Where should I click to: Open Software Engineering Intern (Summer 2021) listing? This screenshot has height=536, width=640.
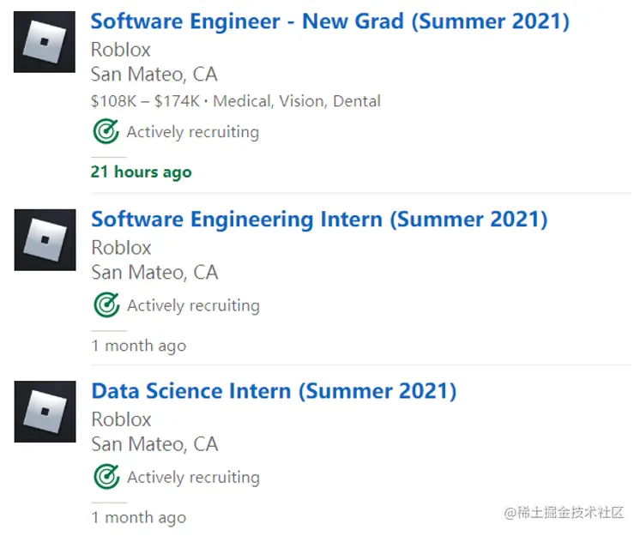[319, 220]
